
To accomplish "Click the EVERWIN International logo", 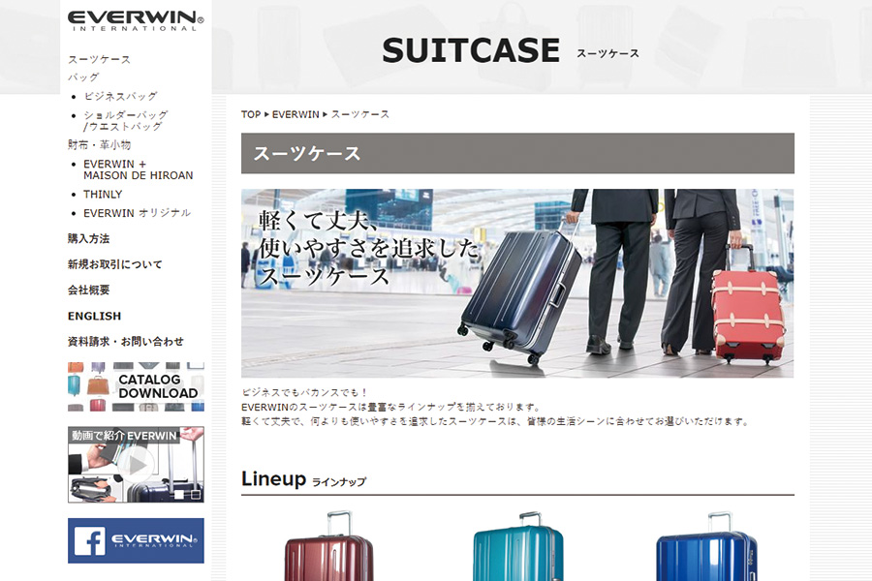I will [136, 20].
